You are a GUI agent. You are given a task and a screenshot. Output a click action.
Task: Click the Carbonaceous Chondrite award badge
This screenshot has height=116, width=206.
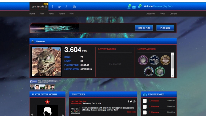(x=165, y=60)
